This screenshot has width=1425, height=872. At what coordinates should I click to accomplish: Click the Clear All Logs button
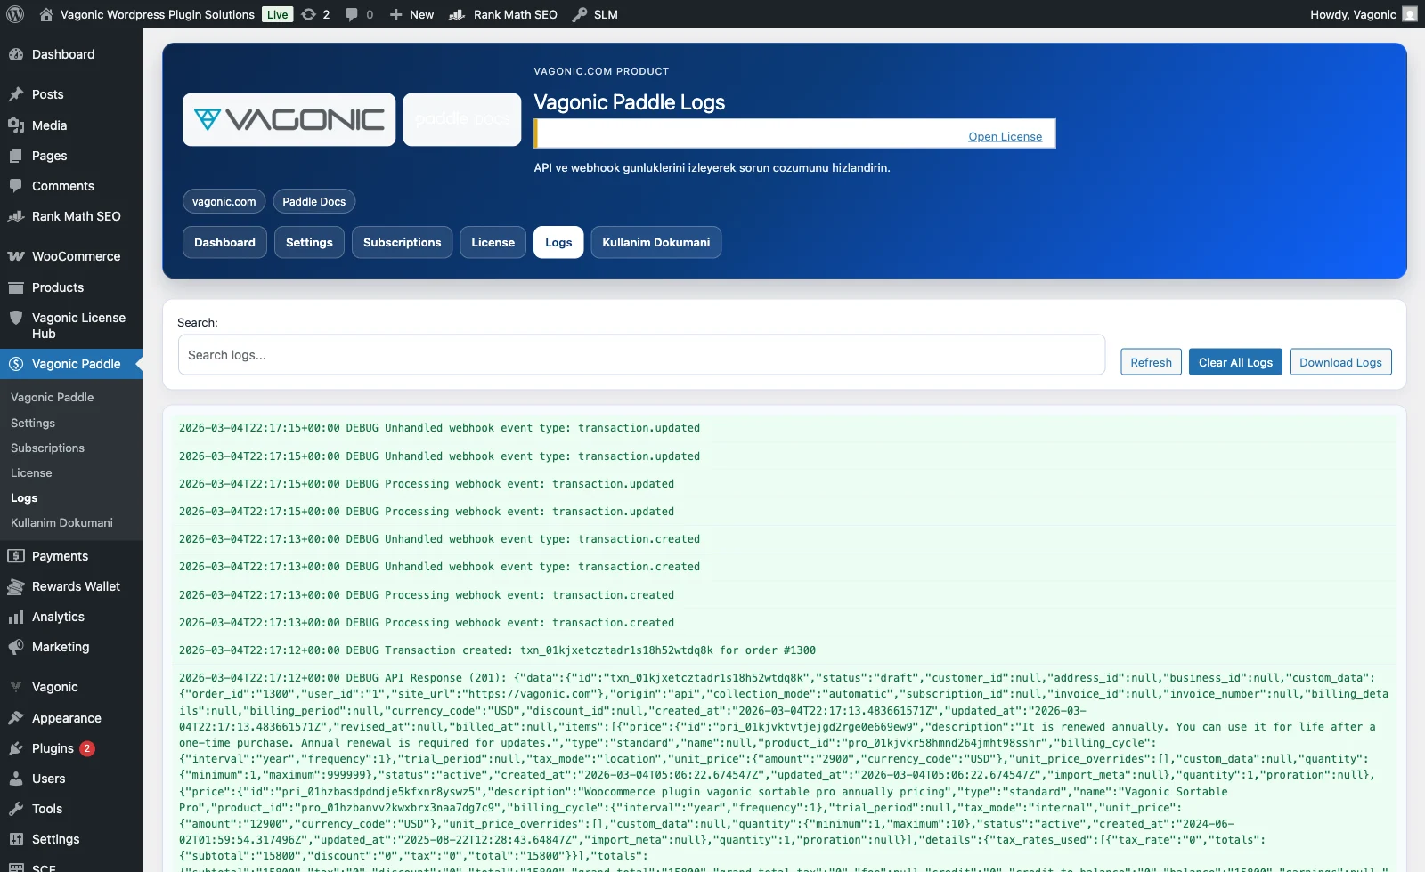point(1235,362)
